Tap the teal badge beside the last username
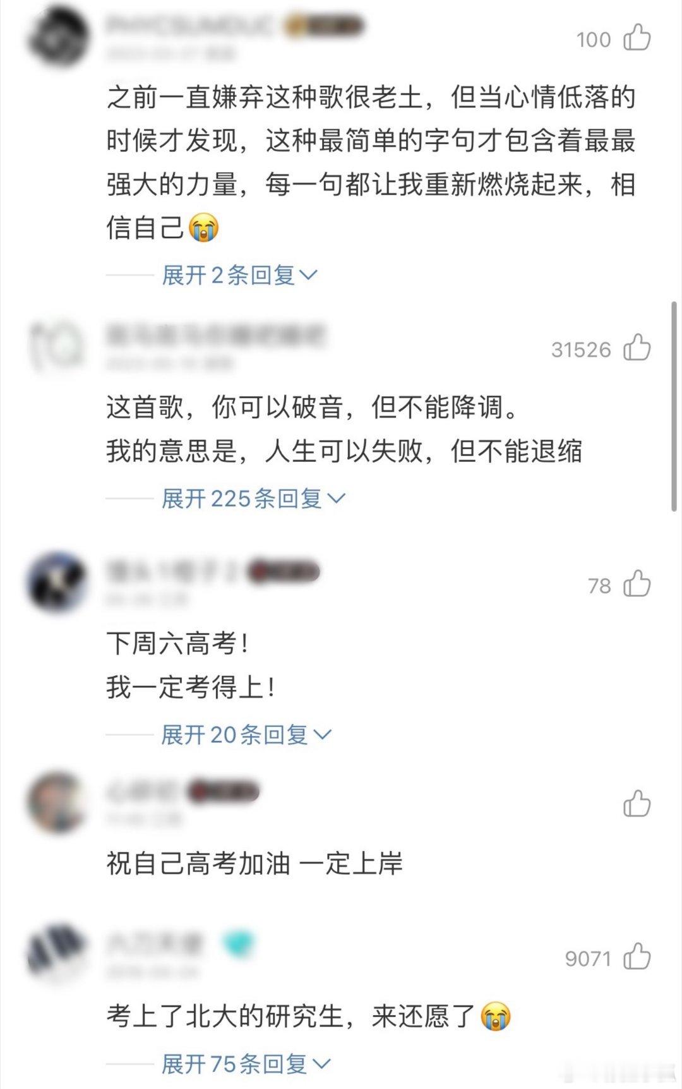Viewport: 682px width, 1089px height. point(237,944)
